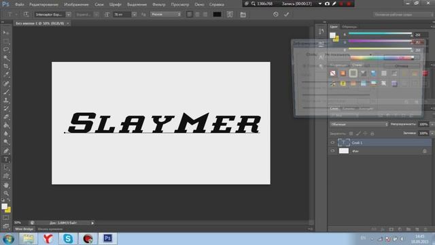Screen dimensions: 435x245
Task: Select the Lasso tool
Action: pos(6,50)
